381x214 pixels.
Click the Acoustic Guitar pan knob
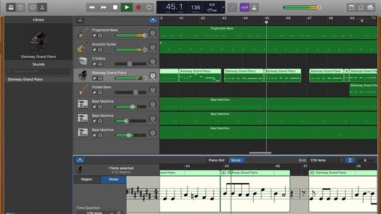click(152, 48)
